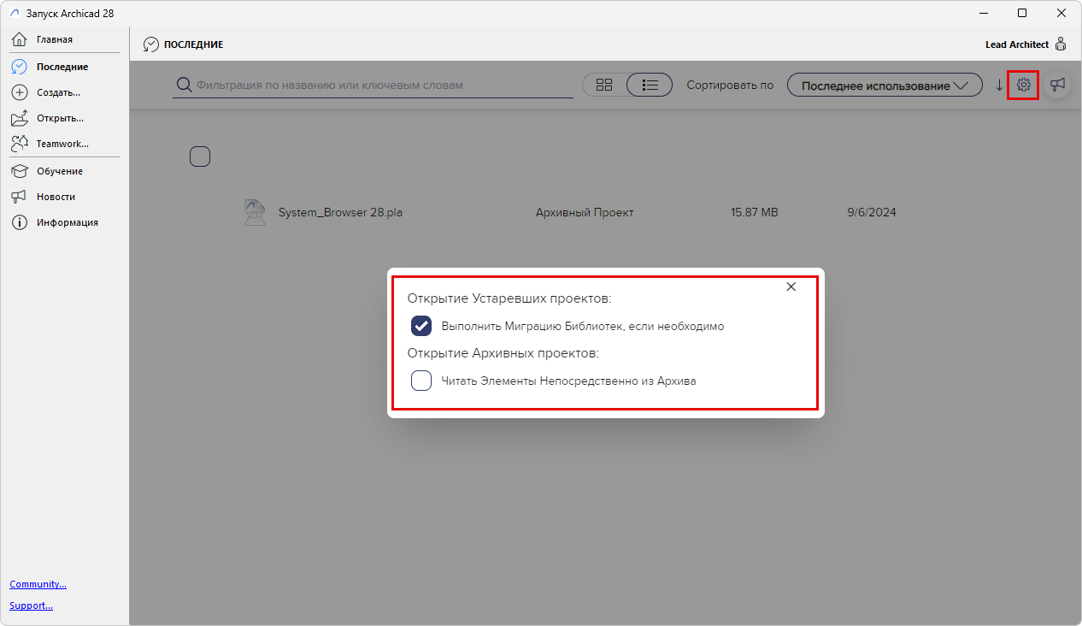Viewport: 1082px width, 626px height.
Task: Minimize the Archicad launcher window
Action: tap(983, 13)
